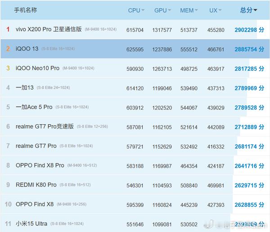The height and width of the screenshot is (232, 270).
Task: Click CPU score 590930
Action: click(135, 69)
